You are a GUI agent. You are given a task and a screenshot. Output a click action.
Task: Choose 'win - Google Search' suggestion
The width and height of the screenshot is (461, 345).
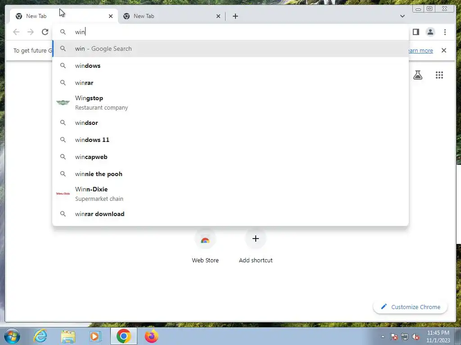point(230,49)
